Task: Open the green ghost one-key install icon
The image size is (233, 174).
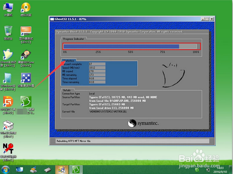Action: point(26,105)
